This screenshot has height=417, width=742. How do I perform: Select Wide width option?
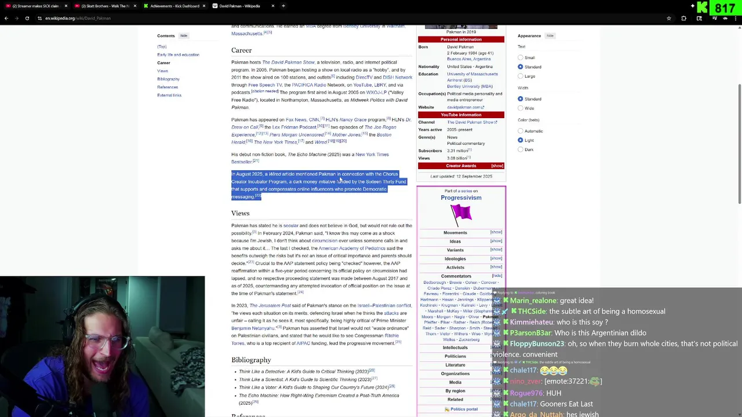pyautogui.click(x=521, y=108)
